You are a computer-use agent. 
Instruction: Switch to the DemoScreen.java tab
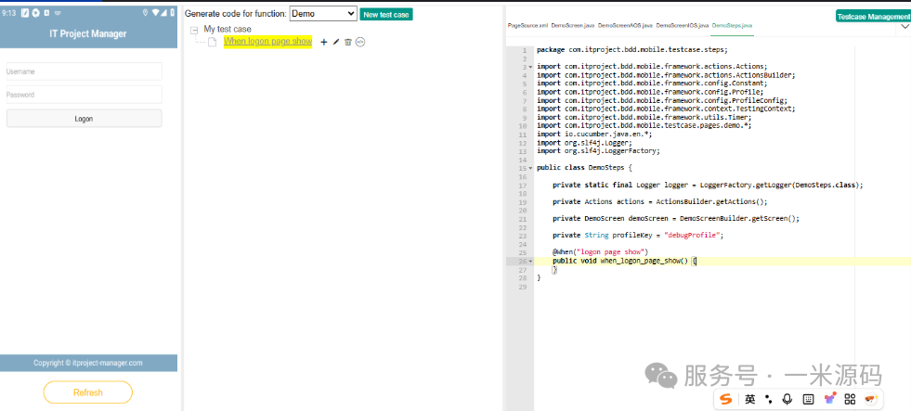[x=572, y=26]
